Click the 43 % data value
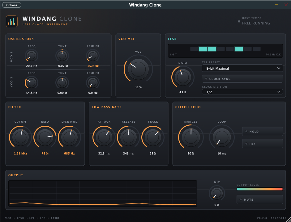Viewport: 291px width, 222px height. (x=183, y=92)
